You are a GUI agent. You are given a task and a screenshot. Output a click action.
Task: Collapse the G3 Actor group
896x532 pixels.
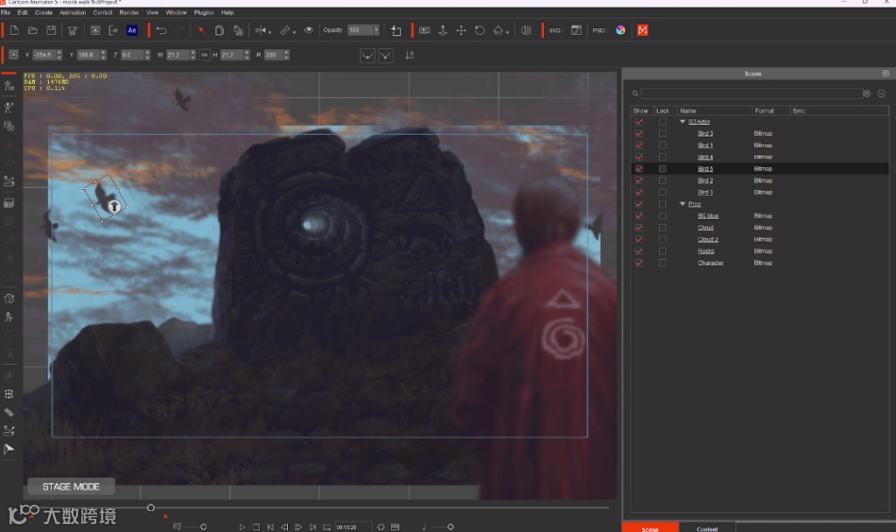pos(682,122)
